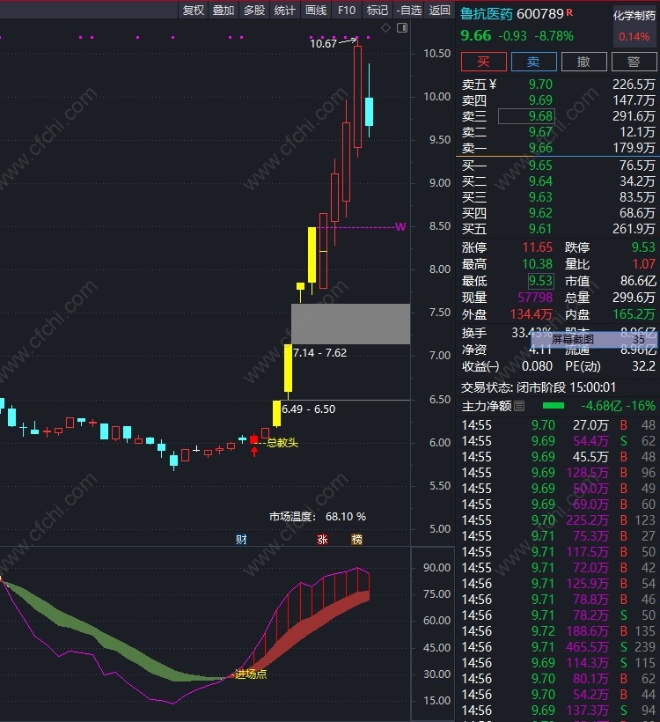This screenshot has width=660, height=722.
Task: Click the ¥ symbol next to 卖五
Action: click(493, 85)
